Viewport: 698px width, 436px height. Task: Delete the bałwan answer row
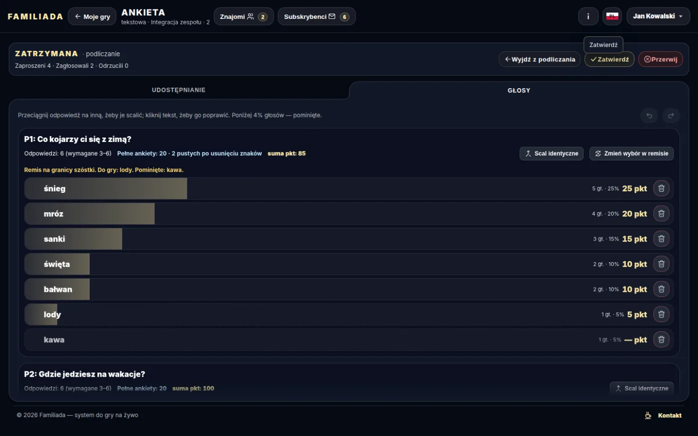(661, 289)
